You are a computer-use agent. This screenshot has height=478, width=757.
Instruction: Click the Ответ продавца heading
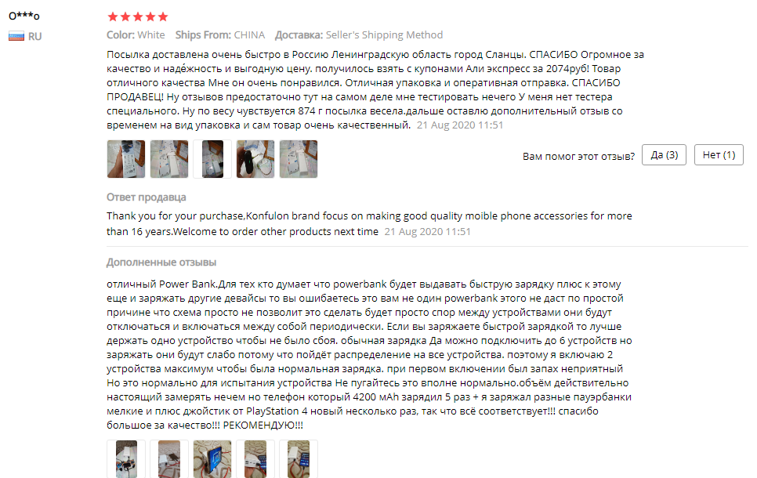point(147,197)
